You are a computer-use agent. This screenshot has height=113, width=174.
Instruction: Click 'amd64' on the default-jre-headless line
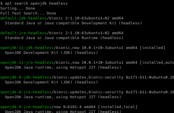pyautogui.click(x=118, y=33)
